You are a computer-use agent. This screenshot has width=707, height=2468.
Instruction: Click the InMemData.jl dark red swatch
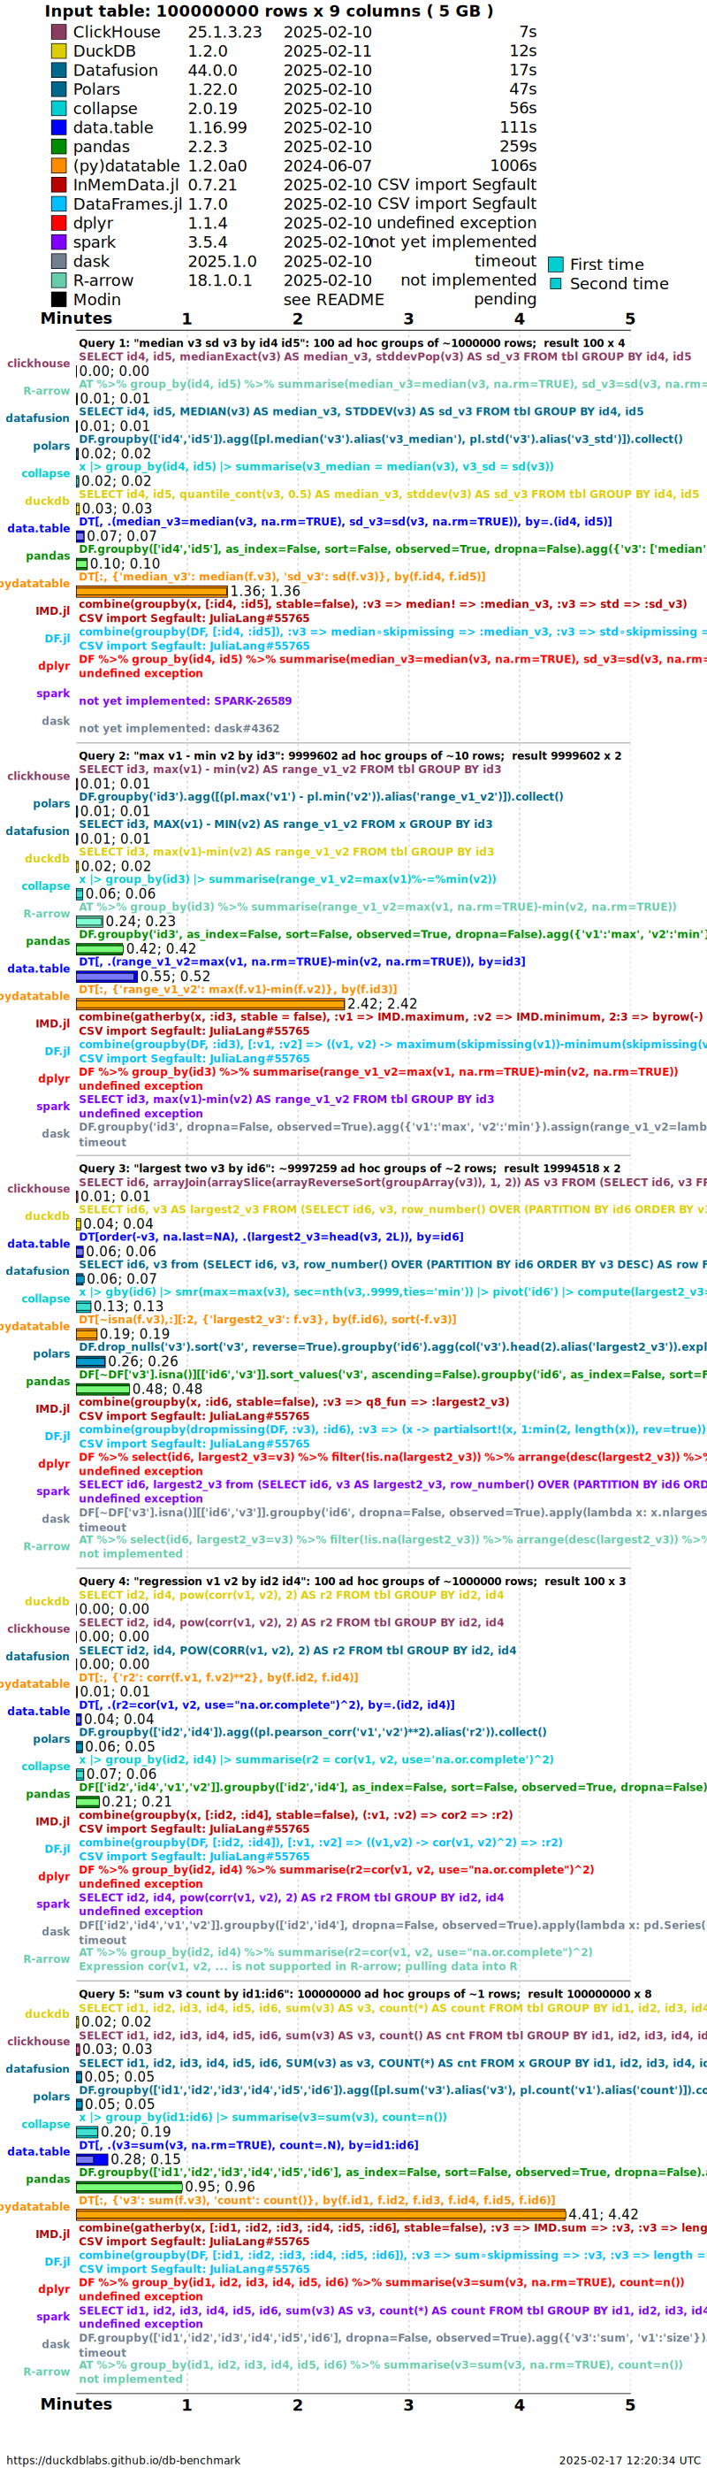(58, 185)
